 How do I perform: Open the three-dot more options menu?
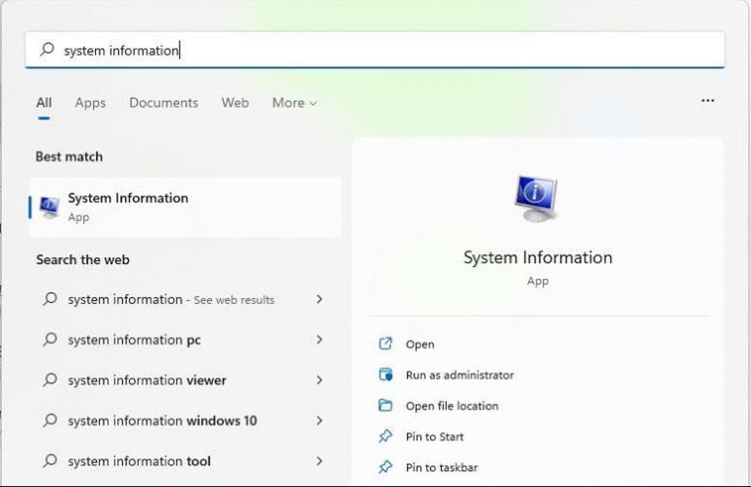(708, 101)
